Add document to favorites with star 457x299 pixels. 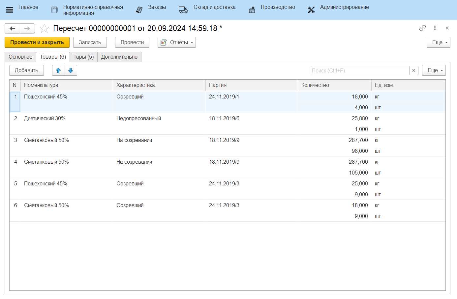click(44, 29)
